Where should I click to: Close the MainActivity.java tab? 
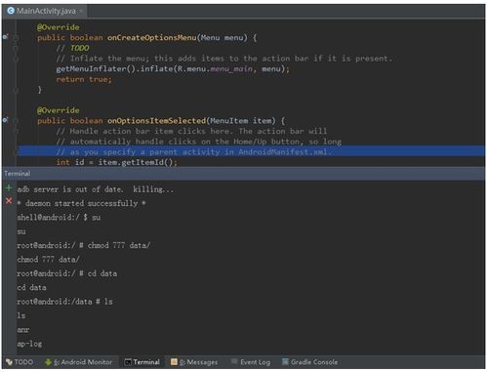pos(82,12)
